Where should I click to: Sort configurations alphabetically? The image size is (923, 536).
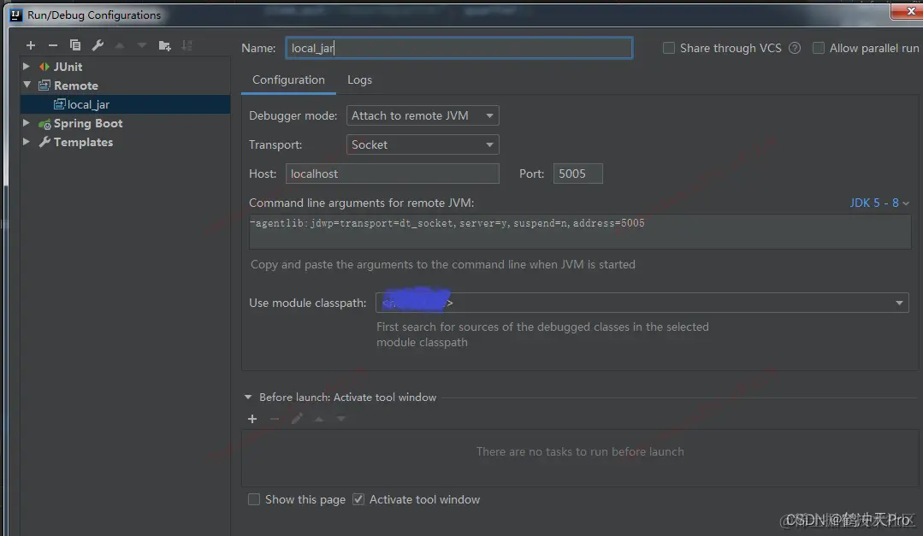tap(186, 45)
